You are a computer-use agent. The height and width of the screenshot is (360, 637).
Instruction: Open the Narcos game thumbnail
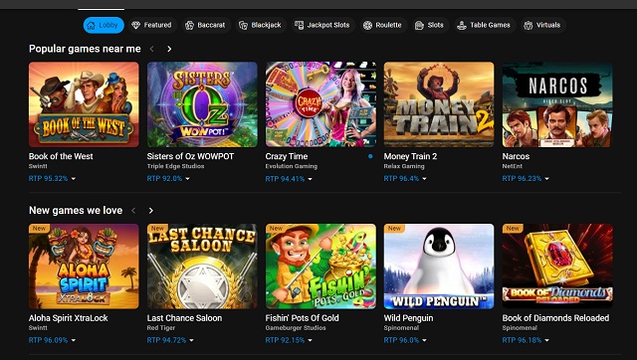[x=557, y=104]
